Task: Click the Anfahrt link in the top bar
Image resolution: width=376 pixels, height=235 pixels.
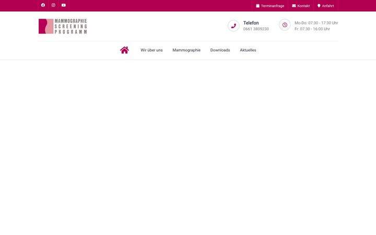Action: (x=326, y=6)
